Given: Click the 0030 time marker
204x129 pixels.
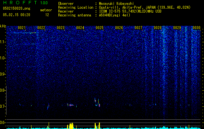Looking at the screenshot, I should [197, 28].
